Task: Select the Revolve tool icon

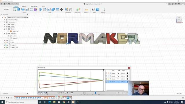Action: point(23,9)
